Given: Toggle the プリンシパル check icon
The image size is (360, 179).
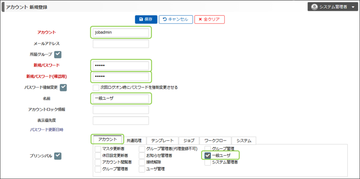Looking at the screenshot, I should pyautogui.click(x=58, y=156).
